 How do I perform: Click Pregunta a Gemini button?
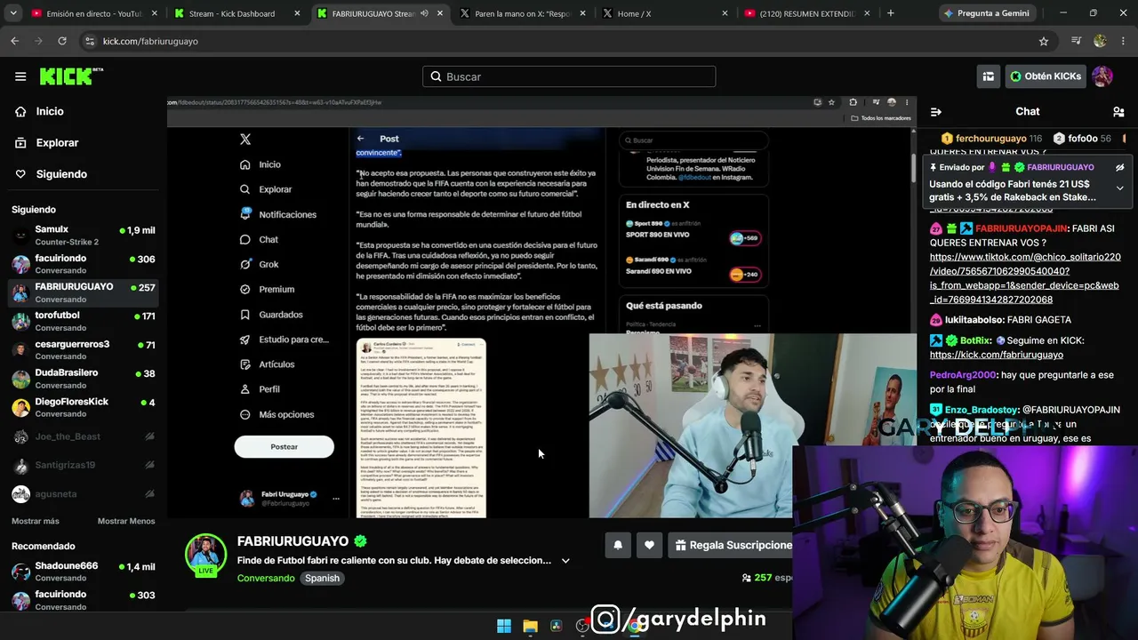click(985, 13)
